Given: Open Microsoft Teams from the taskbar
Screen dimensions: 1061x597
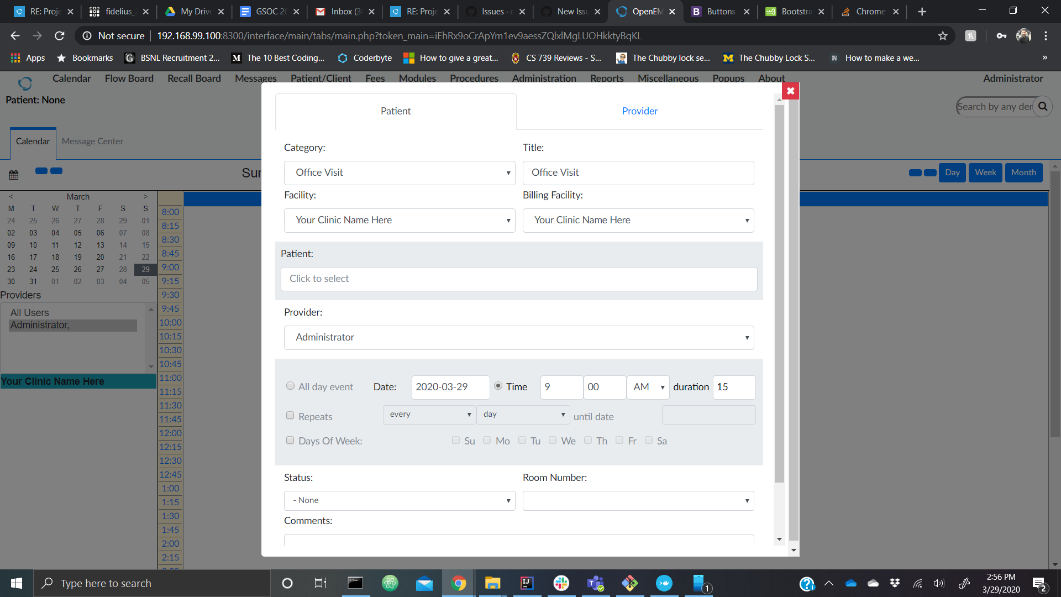Looking at the screenshot, I should click(x=596, y=583).
